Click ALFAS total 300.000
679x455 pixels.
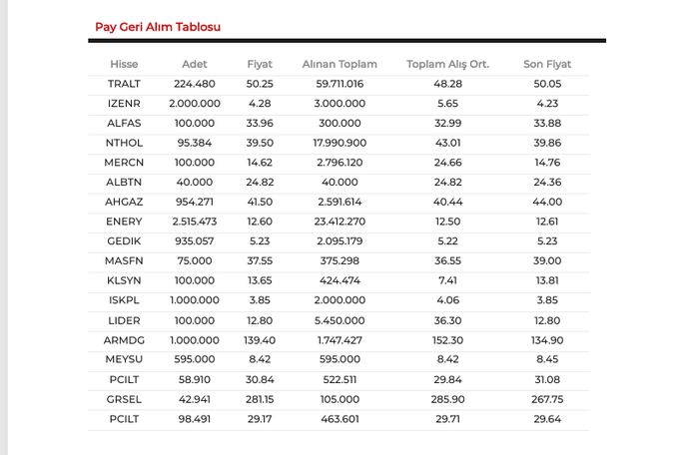(339, 123)
